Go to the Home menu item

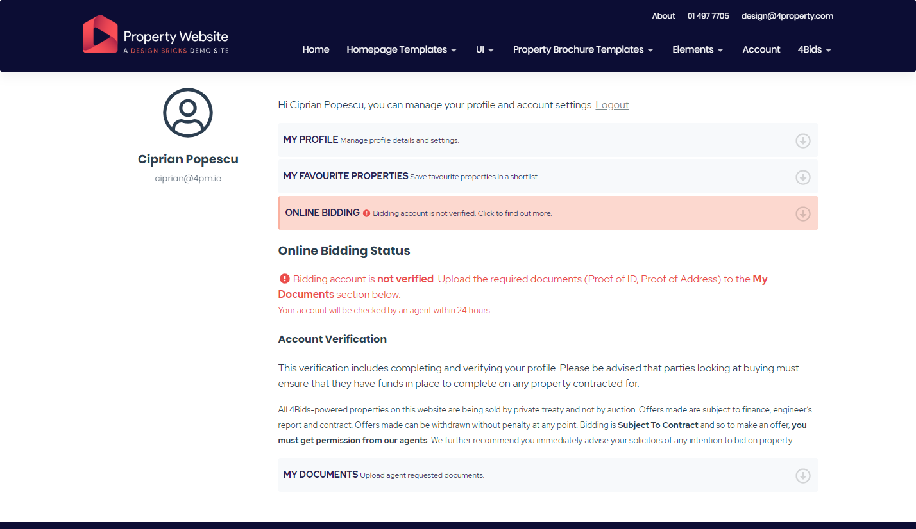pos(316,50)
